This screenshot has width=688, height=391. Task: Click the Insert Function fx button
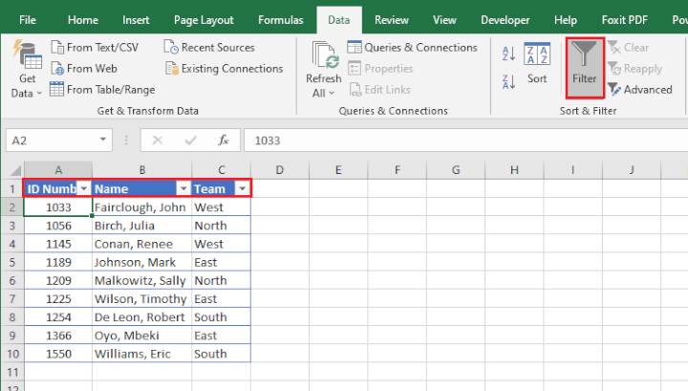[x=224, y=141]
